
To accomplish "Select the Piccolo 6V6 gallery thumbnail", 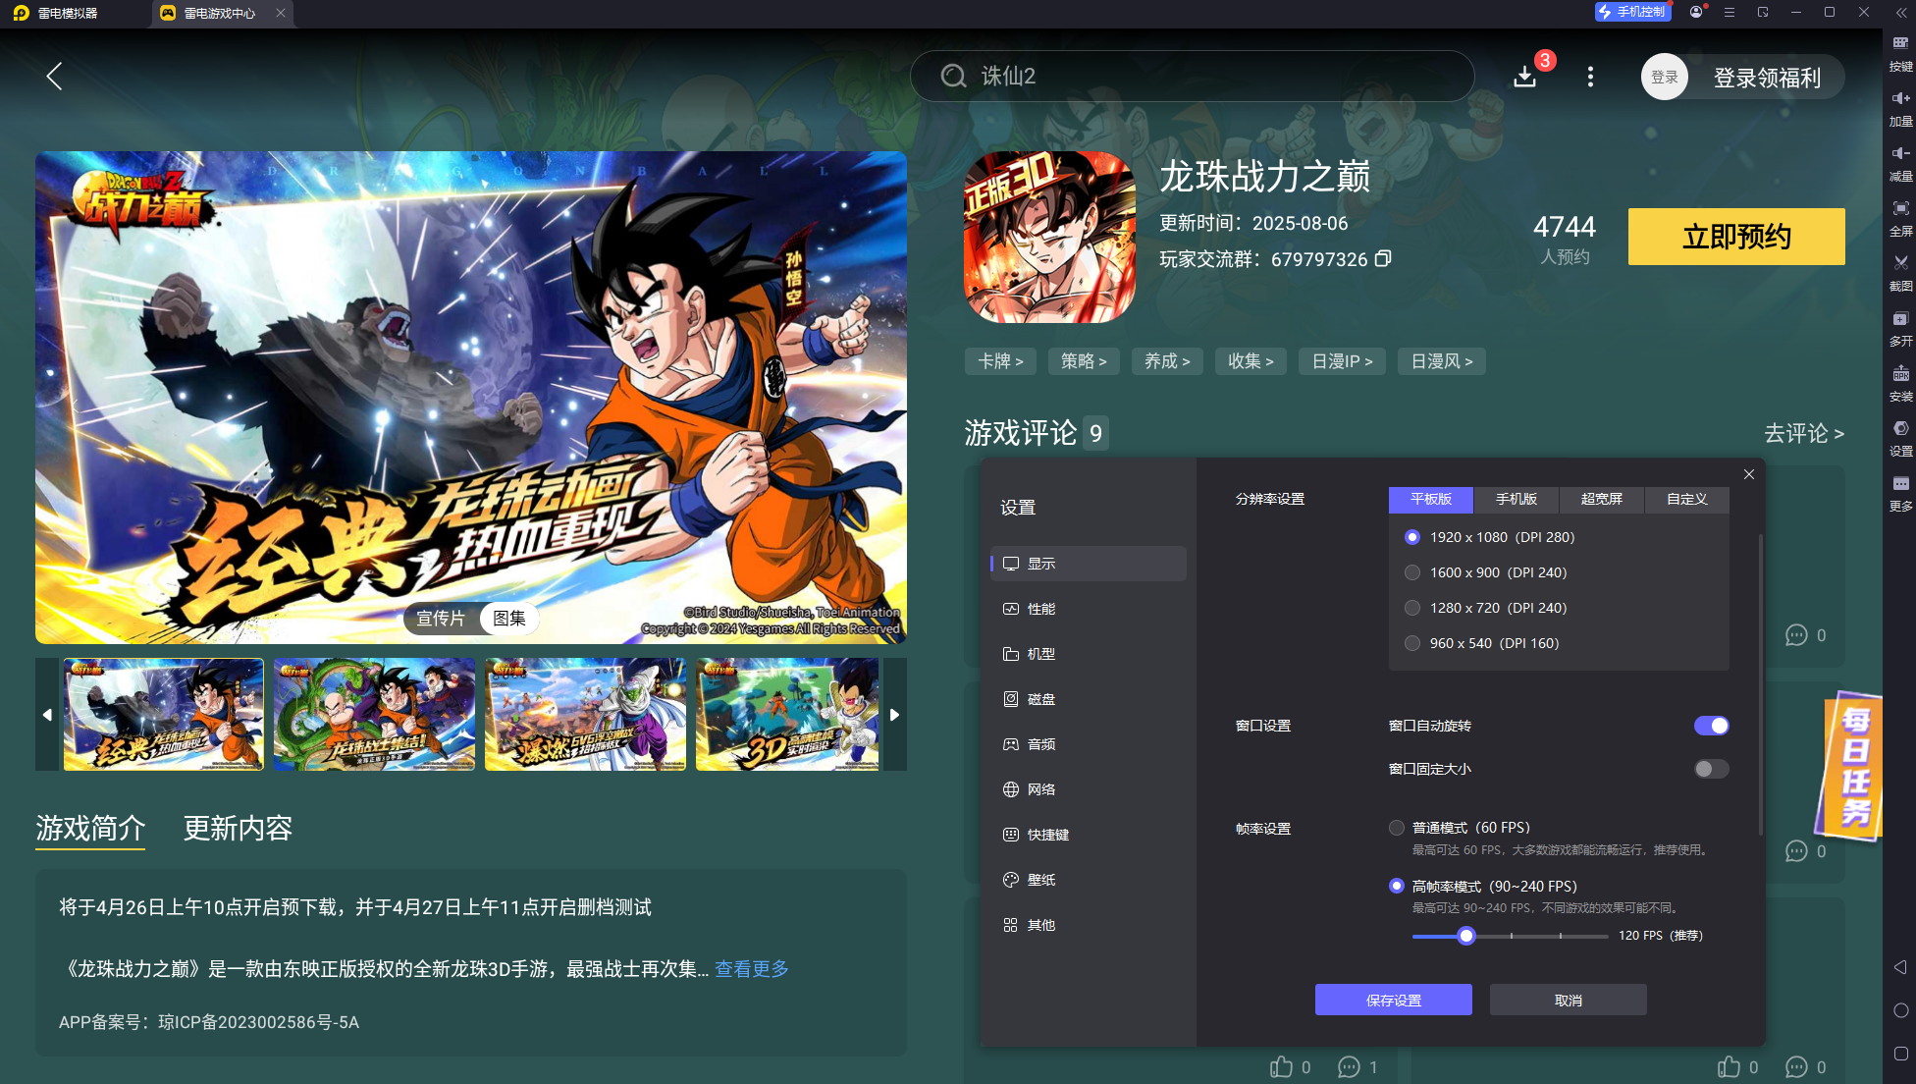I will pyautogui.click(x=585, y=715).
